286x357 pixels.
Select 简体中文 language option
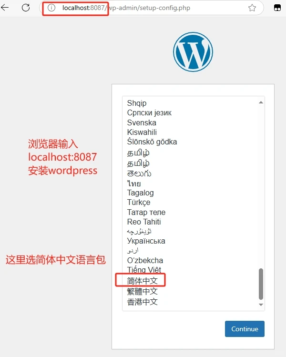(142, 281)
